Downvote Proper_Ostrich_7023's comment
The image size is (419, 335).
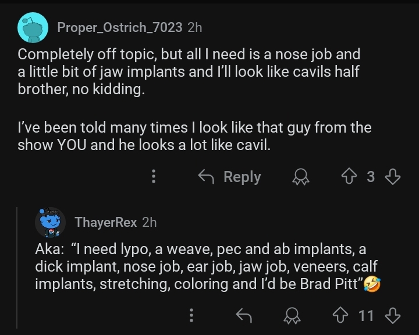(393, 177)
